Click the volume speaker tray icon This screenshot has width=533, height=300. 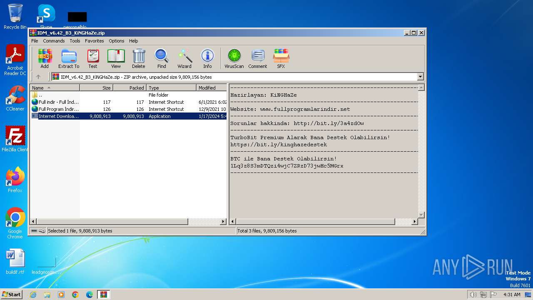pyautogui.click(x=473, y=295)
